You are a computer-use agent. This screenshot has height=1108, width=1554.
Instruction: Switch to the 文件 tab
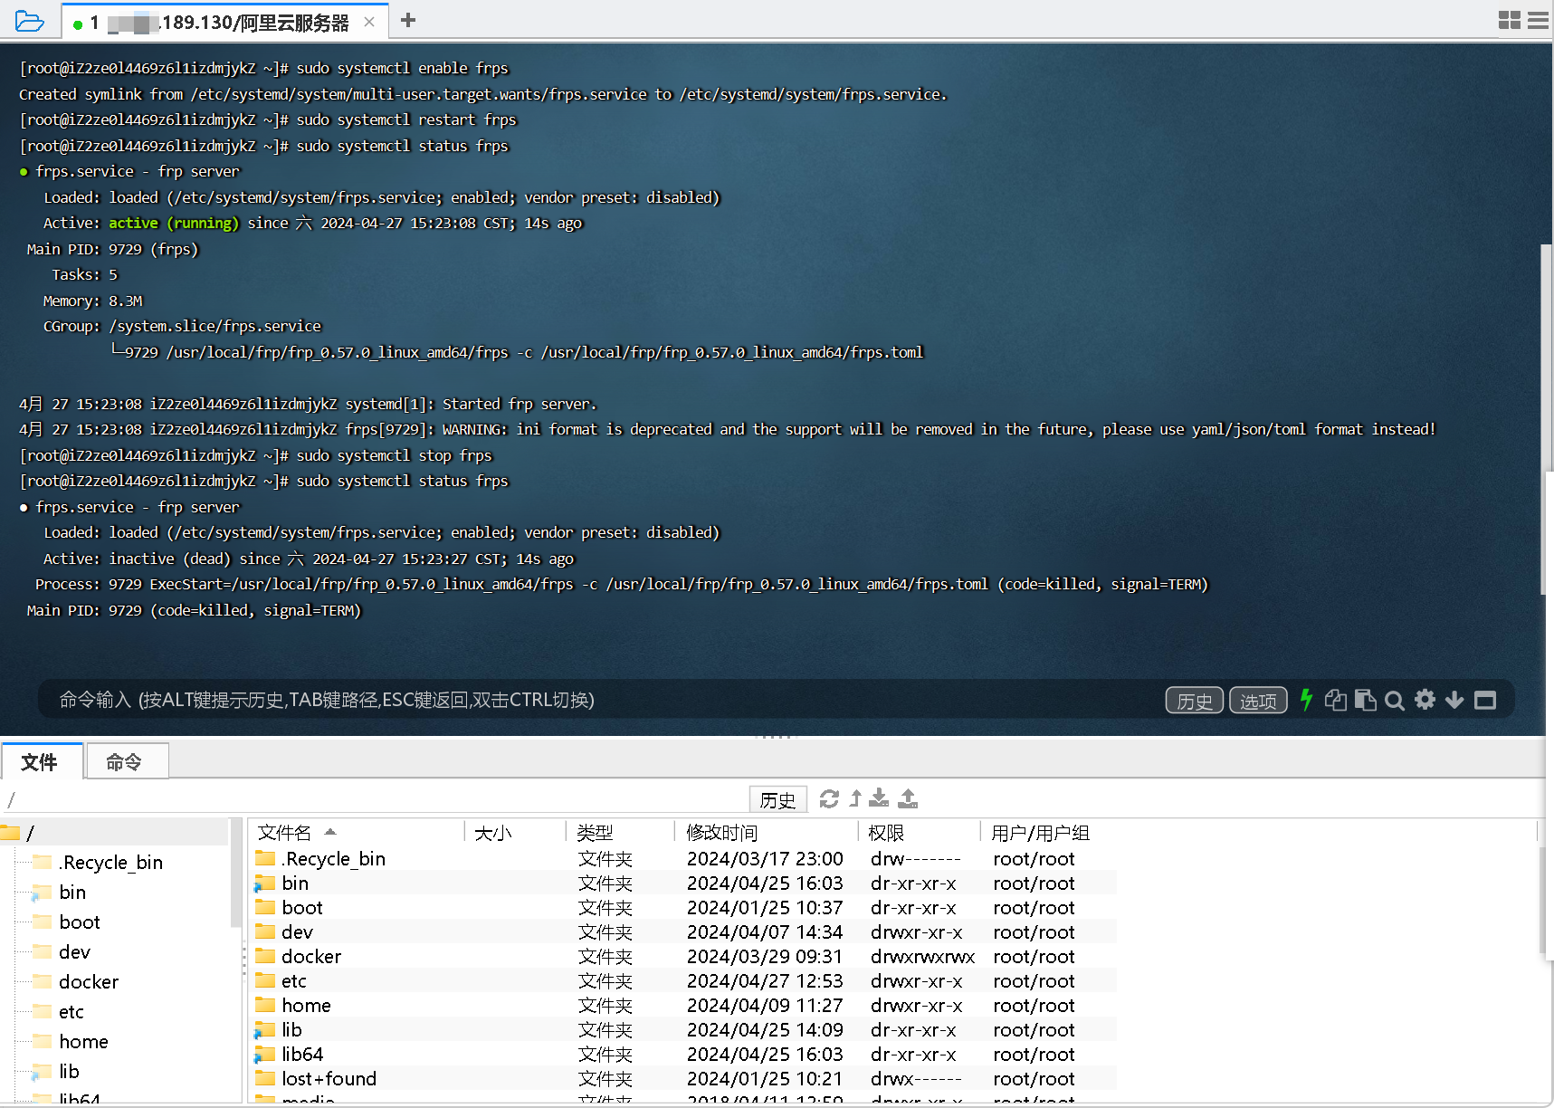(42, 761)
